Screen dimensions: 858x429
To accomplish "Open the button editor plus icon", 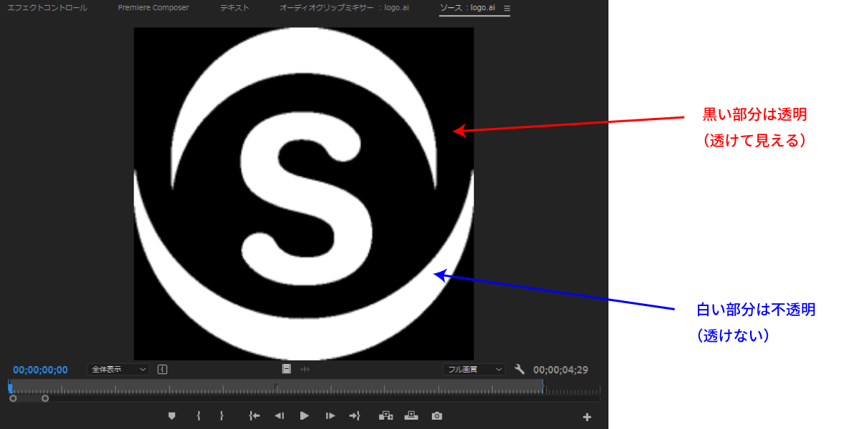I will coord(587,417).
